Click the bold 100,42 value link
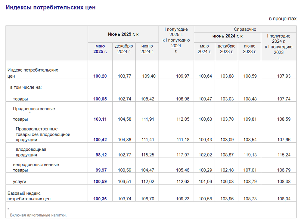 (100, 140)
